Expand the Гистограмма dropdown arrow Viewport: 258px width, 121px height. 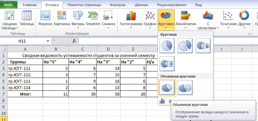tap(131, 28)
